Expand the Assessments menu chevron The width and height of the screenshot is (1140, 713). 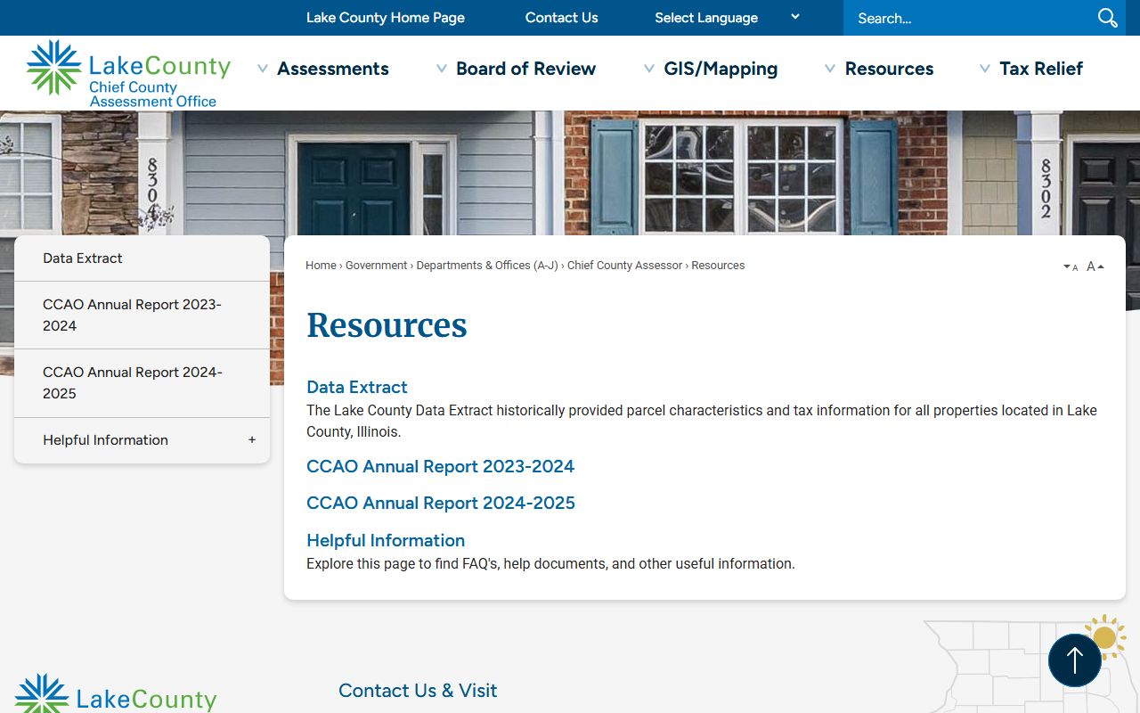point(263,69)
